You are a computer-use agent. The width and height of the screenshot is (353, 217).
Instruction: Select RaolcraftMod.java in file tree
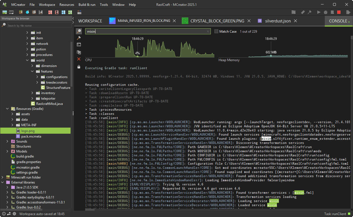47,104
